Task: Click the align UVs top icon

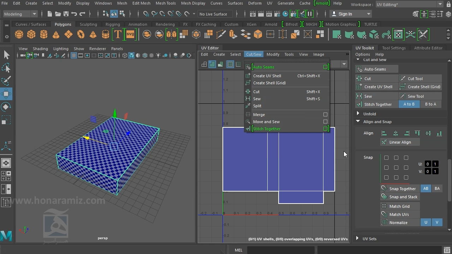Action: (x=417, y=133)
